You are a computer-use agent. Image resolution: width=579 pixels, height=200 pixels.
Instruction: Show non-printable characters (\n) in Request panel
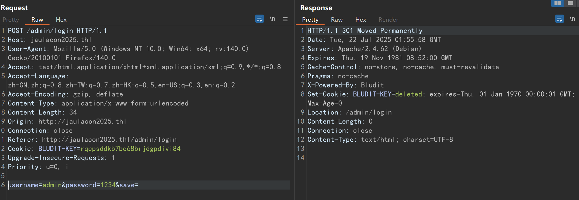point(272,19)
